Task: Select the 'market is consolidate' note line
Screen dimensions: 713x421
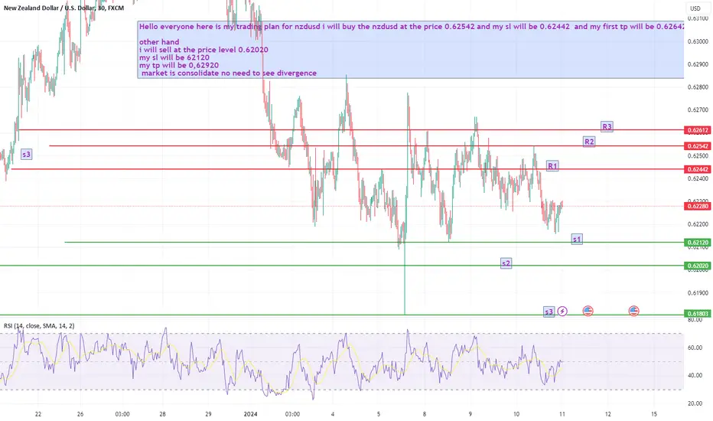Action: point(229,73)
